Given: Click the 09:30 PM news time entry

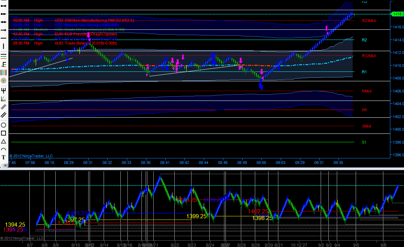Looking at the screenshot, I should [21, 43].
